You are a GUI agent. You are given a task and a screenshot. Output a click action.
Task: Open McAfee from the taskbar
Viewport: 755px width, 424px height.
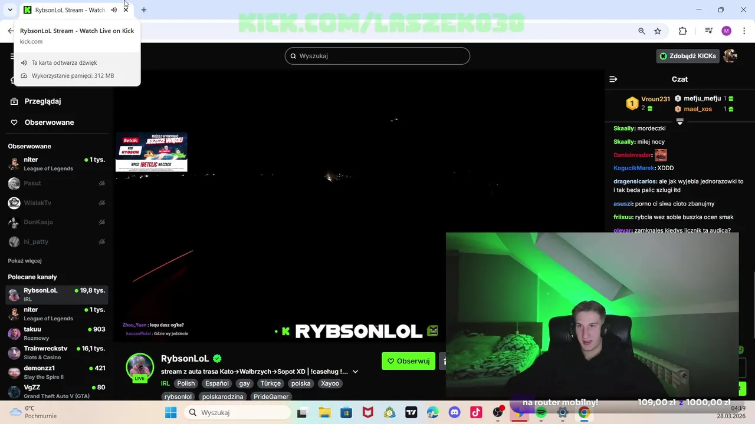tap(368, 412)
